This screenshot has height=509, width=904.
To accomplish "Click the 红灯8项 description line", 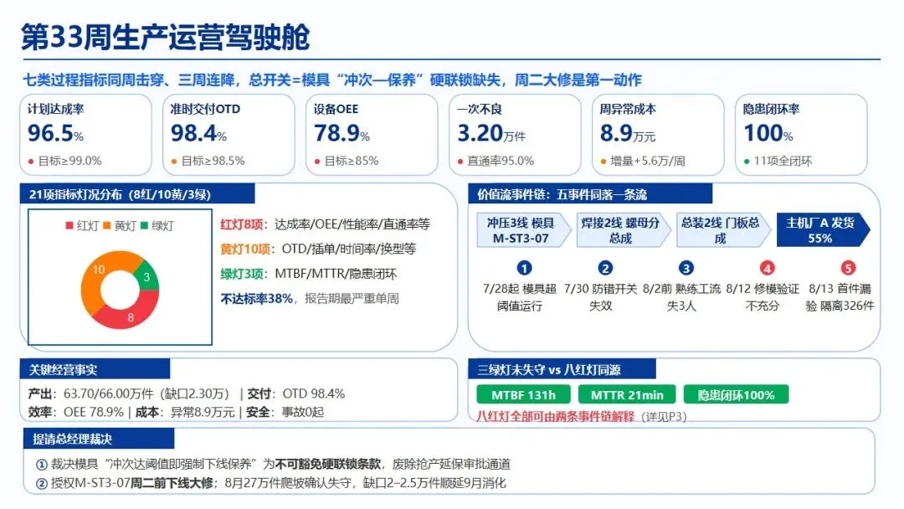I will point(325,224).
